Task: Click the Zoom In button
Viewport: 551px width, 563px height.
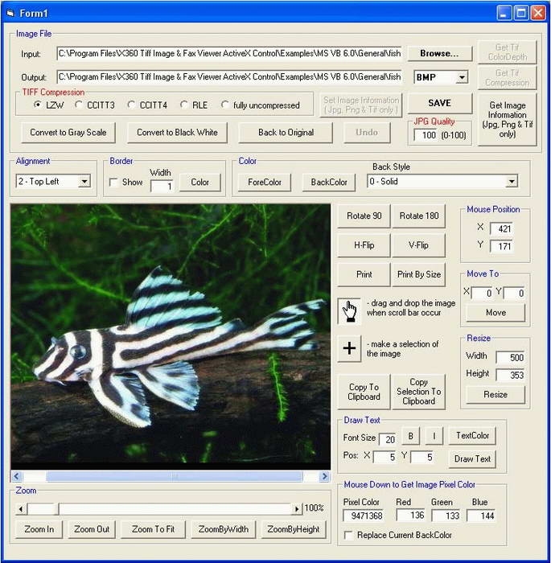Action: tap(39, 529)
